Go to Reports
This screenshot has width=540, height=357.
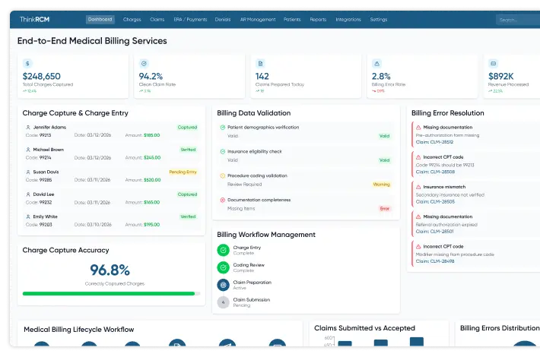(318, 20)
